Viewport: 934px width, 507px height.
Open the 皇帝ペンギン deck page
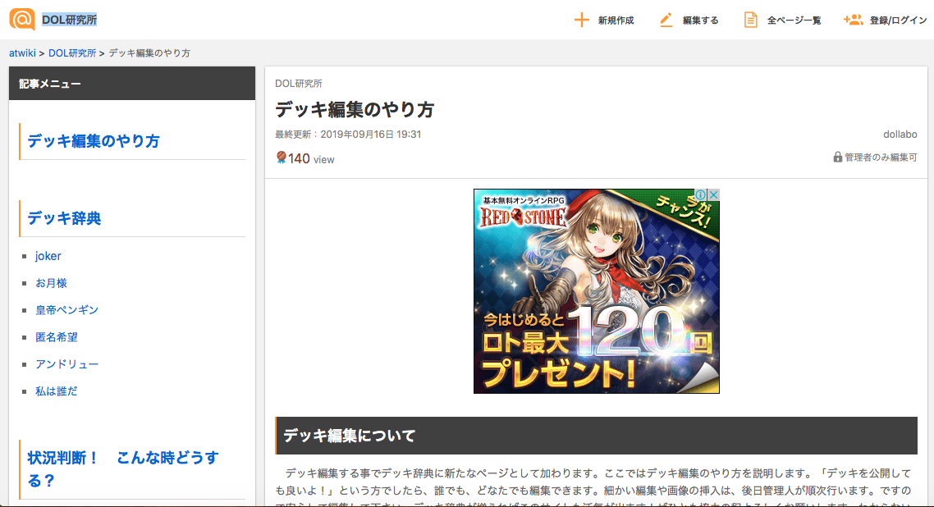[x=66, y=310]
